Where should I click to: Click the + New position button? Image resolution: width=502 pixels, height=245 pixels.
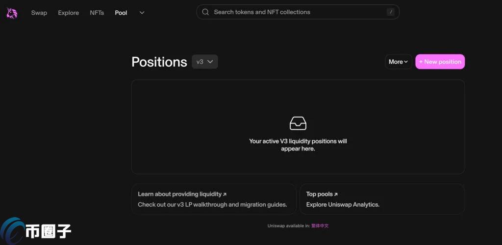[x=440, y=62]
